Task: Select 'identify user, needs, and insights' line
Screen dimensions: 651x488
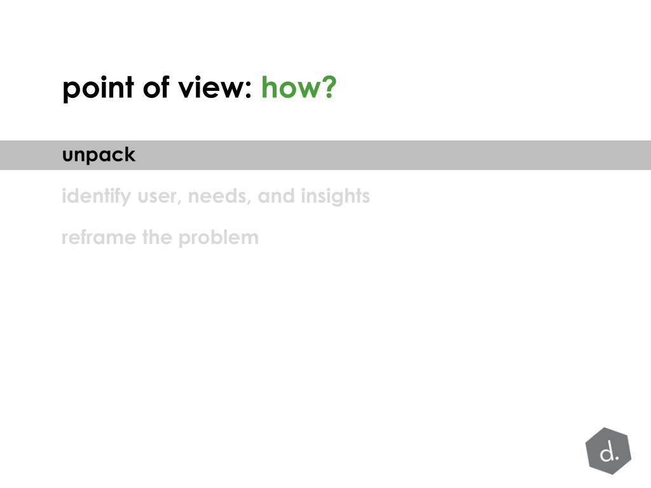Action: coord(216,196)
